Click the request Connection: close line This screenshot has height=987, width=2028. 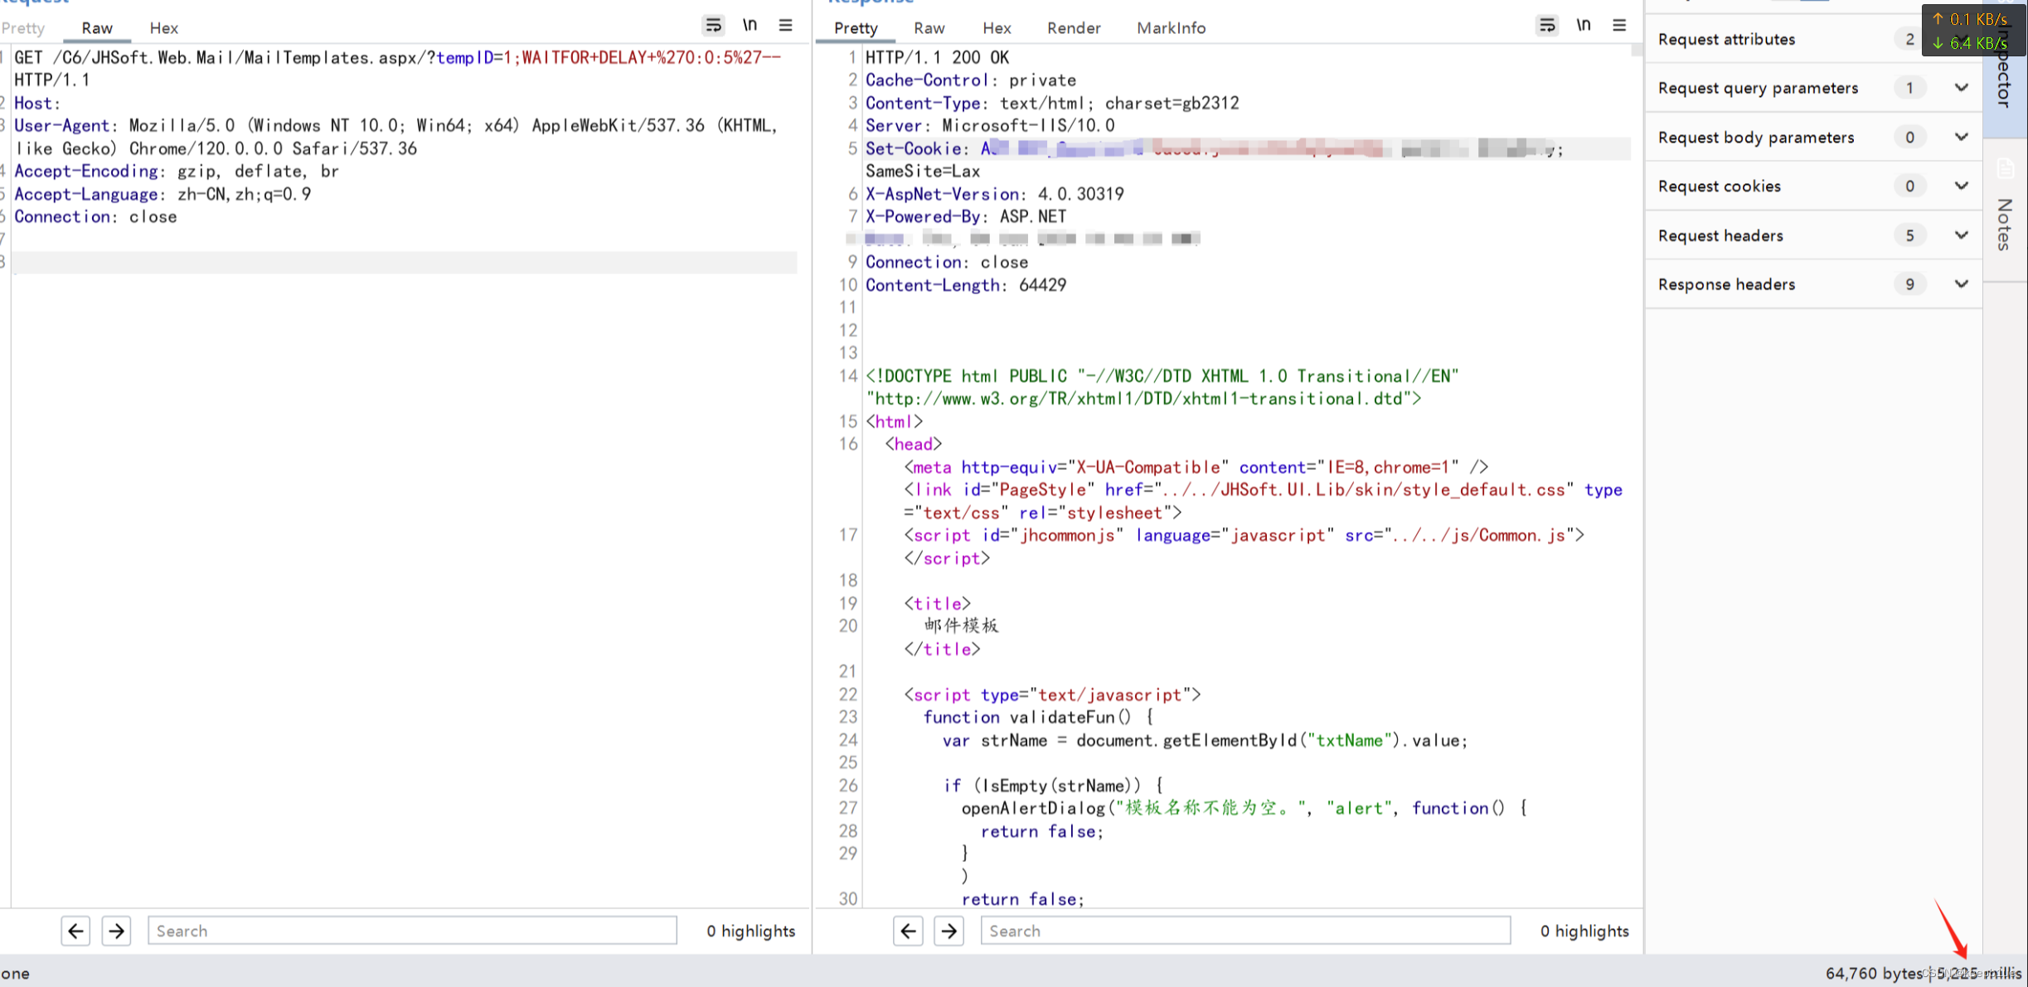tap(95, 216)
